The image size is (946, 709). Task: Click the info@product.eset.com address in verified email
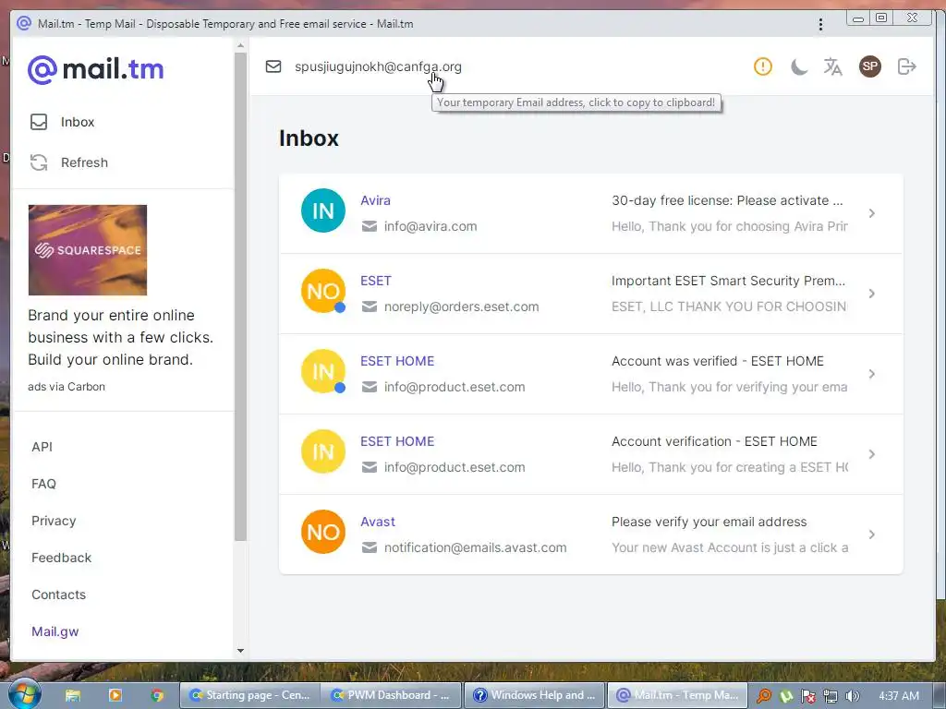(455, 387)
